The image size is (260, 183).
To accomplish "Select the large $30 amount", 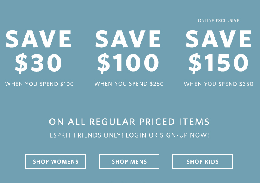I will pyautogui.click(x=39, y=63).
